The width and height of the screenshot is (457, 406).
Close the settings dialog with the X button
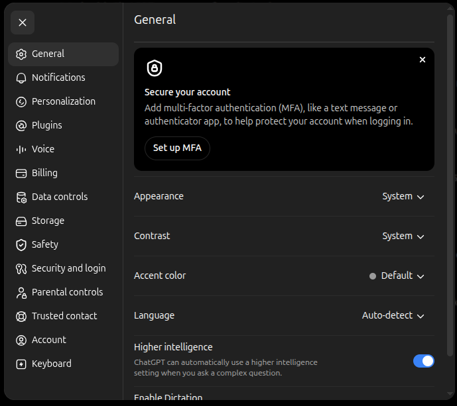click(23, 23)
